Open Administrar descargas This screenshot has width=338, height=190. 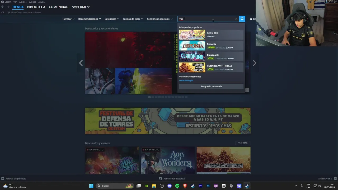(x=172, y=179)
